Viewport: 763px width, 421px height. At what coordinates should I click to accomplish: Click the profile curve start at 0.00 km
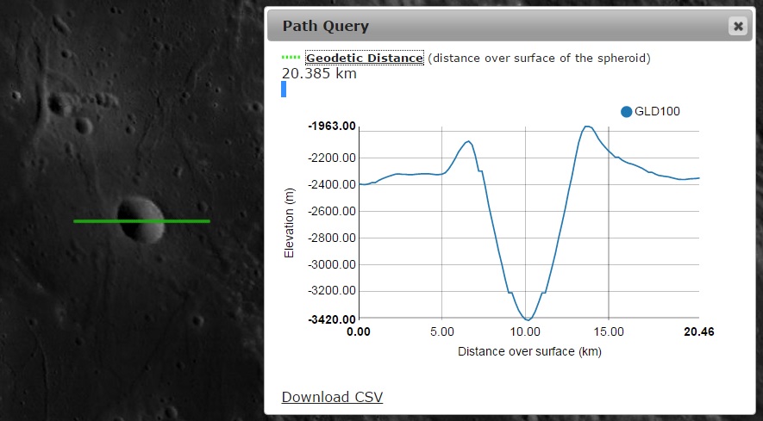360,184
